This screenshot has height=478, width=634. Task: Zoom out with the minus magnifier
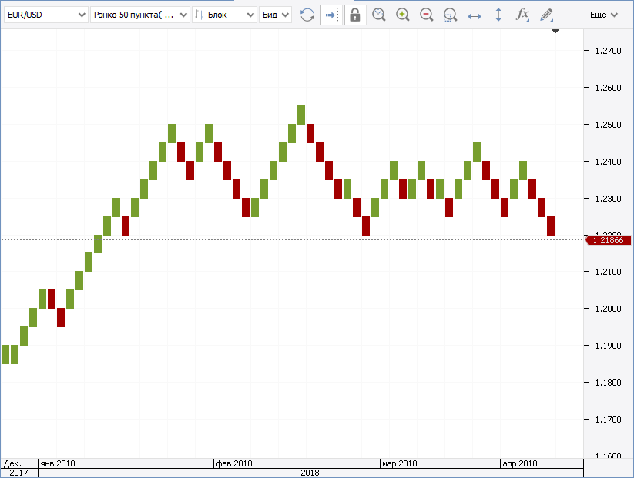427,15
